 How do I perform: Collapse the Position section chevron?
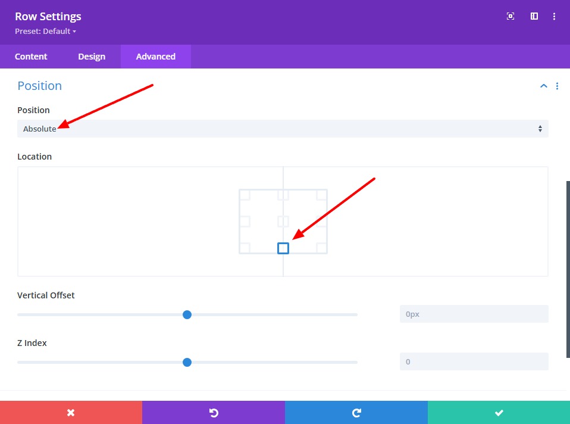pos(543,86)
